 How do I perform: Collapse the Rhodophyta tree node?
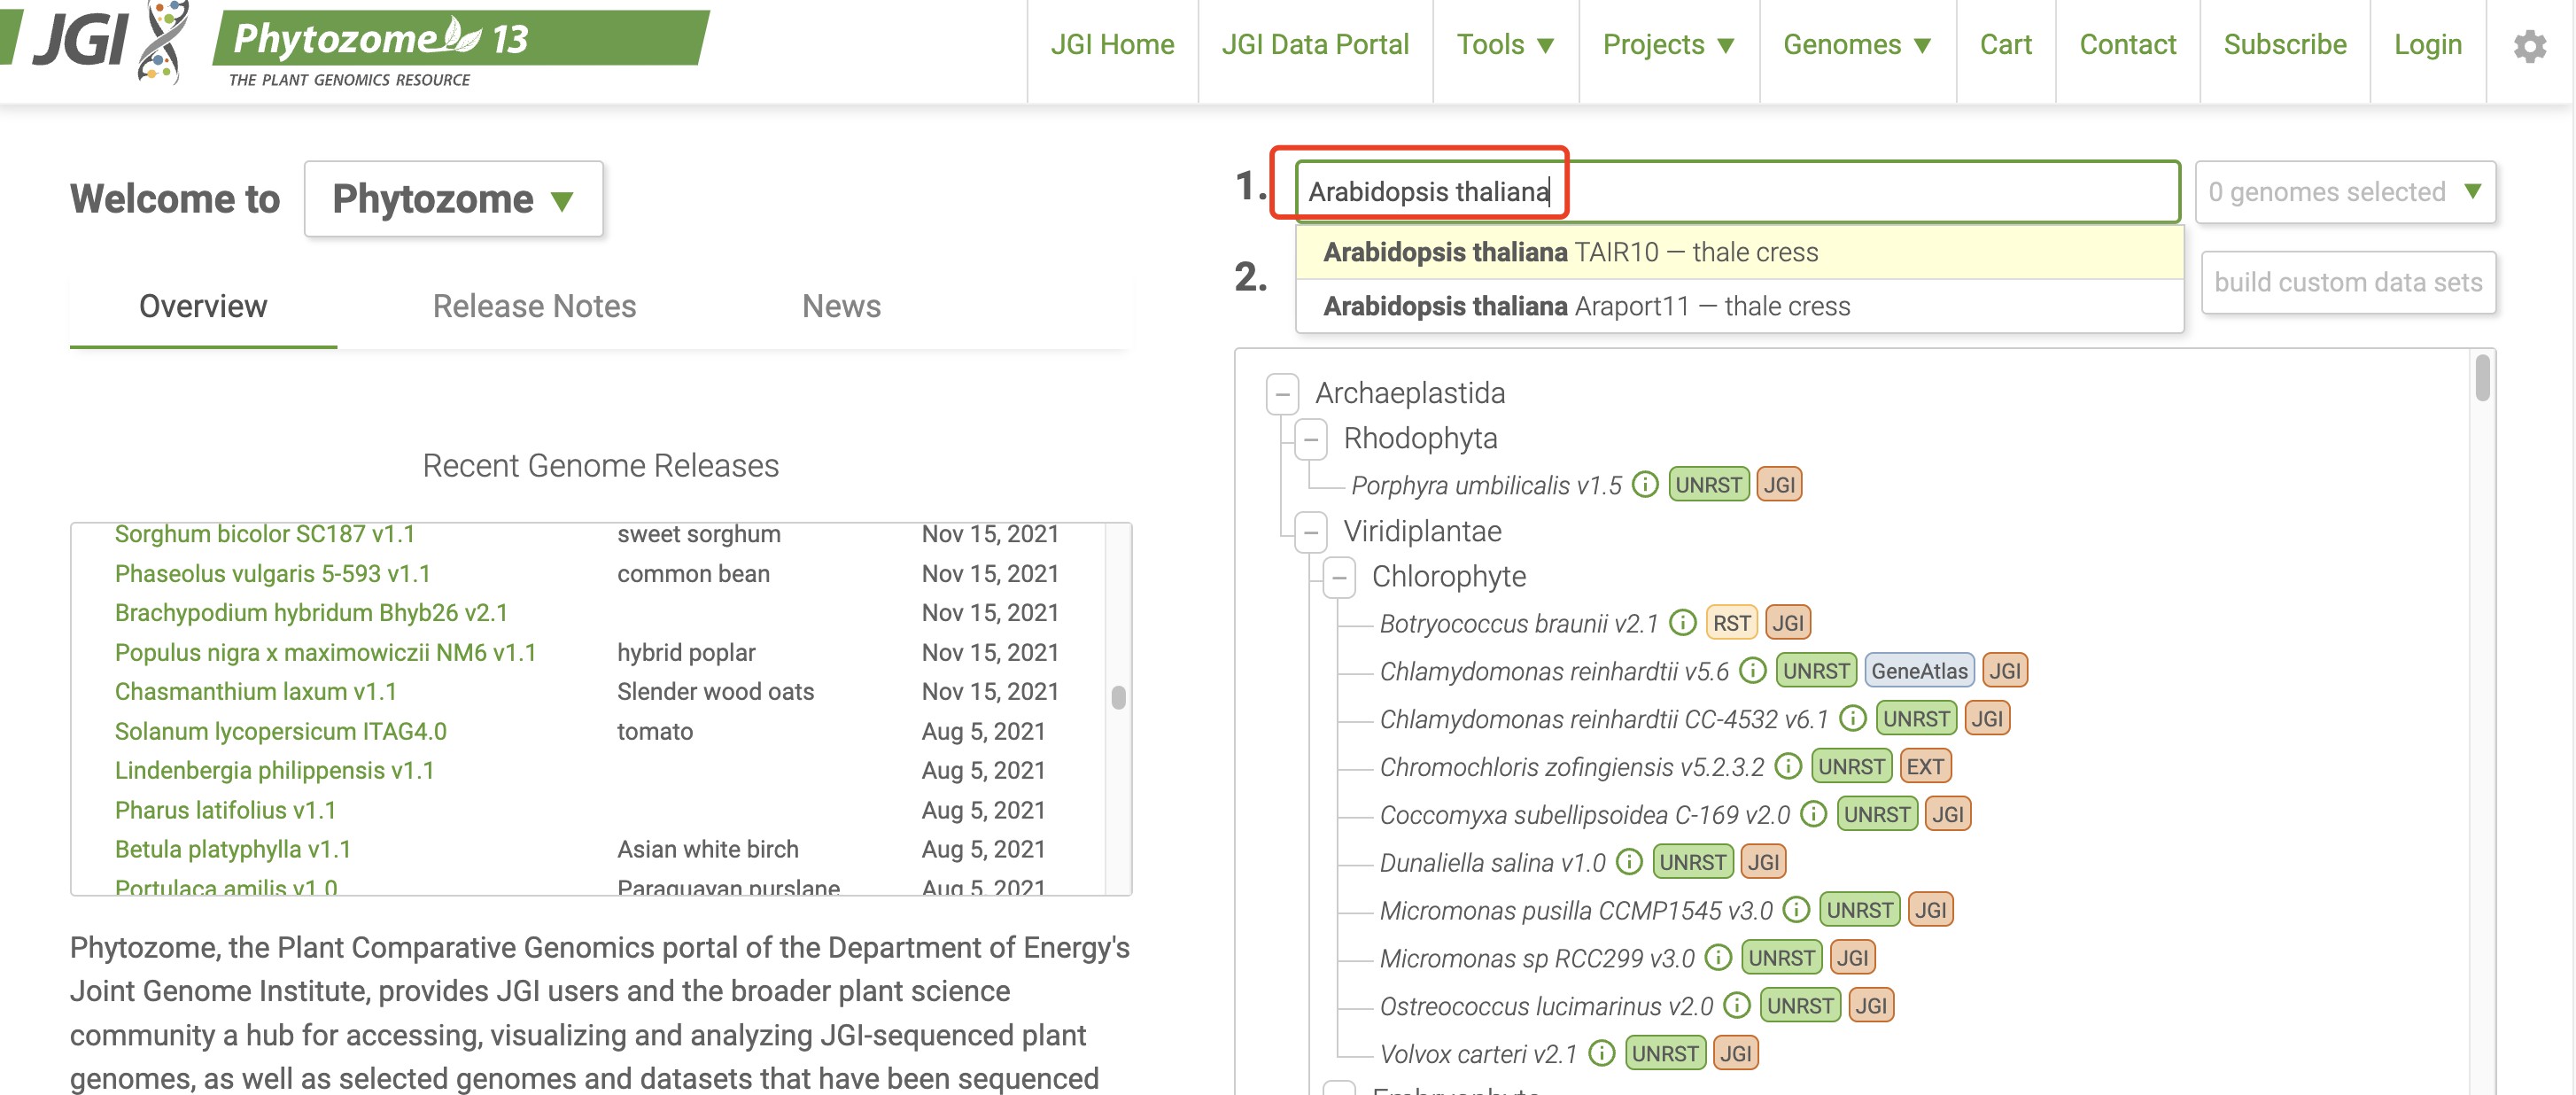1310,439
